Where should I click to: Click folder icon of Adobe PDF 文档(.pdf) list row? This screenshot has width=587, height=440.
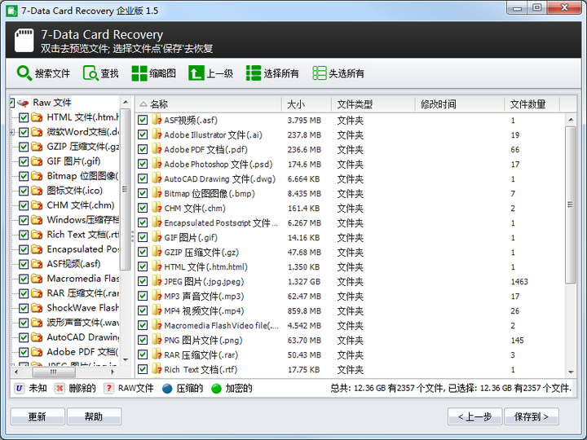pyautogui.click(x=157, y=149)
